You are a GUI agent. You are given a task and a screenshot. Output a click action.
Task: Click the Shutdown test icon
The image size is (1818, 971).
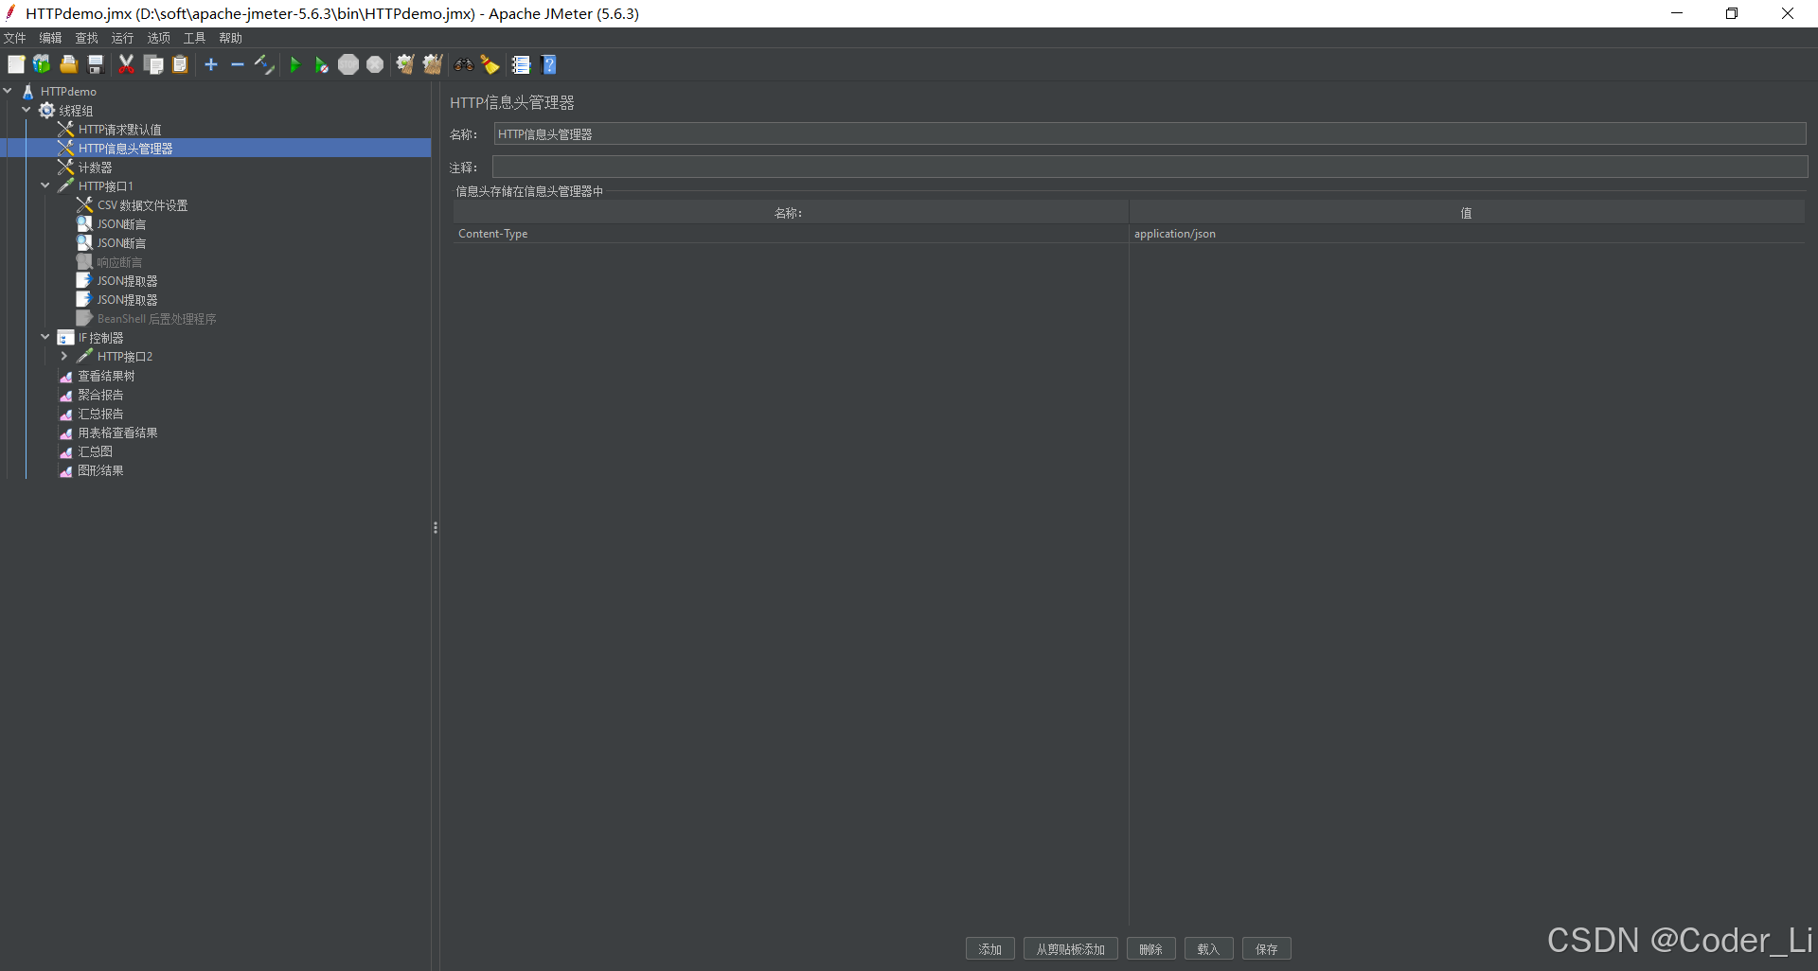click(x=375, y=64)
